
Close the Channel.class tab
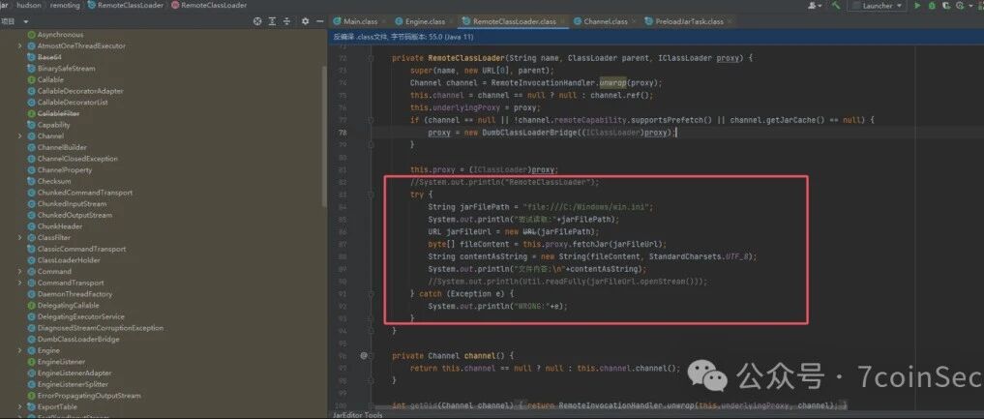click(634, 21)
